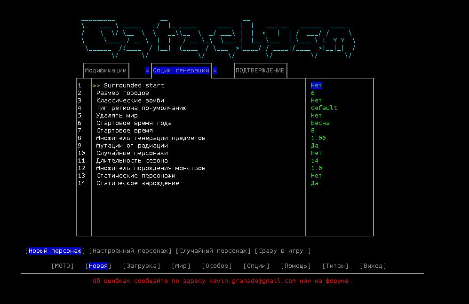
Task: Open the Особое menu item
Action: 217,266
